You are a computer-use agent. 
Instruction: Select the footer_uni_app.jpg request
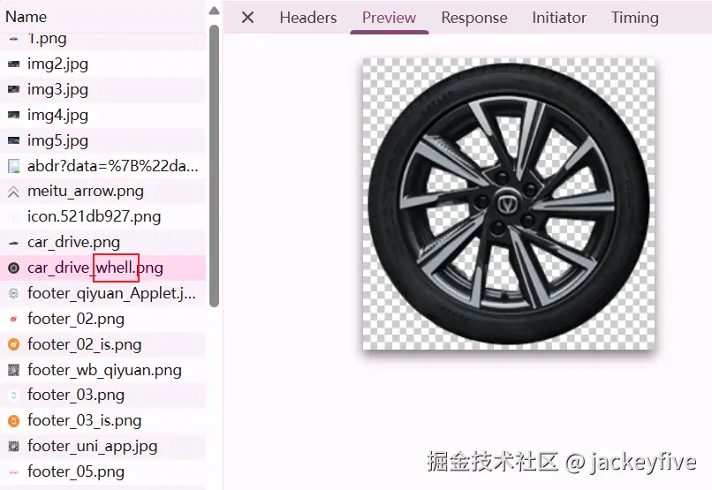102,447
